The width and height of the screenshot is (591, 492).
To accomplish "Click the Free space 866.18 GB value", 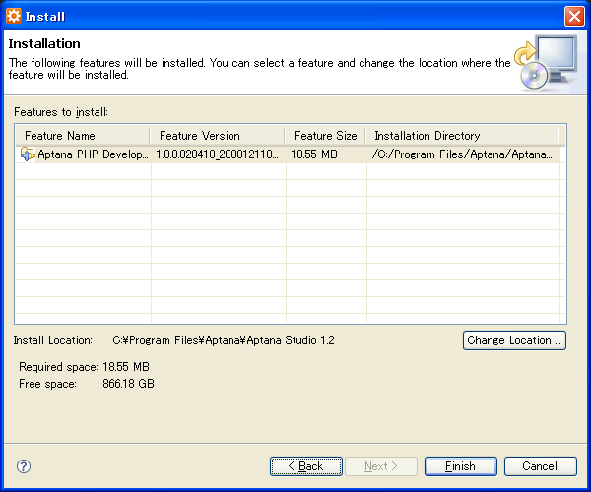I will (128, 384).
